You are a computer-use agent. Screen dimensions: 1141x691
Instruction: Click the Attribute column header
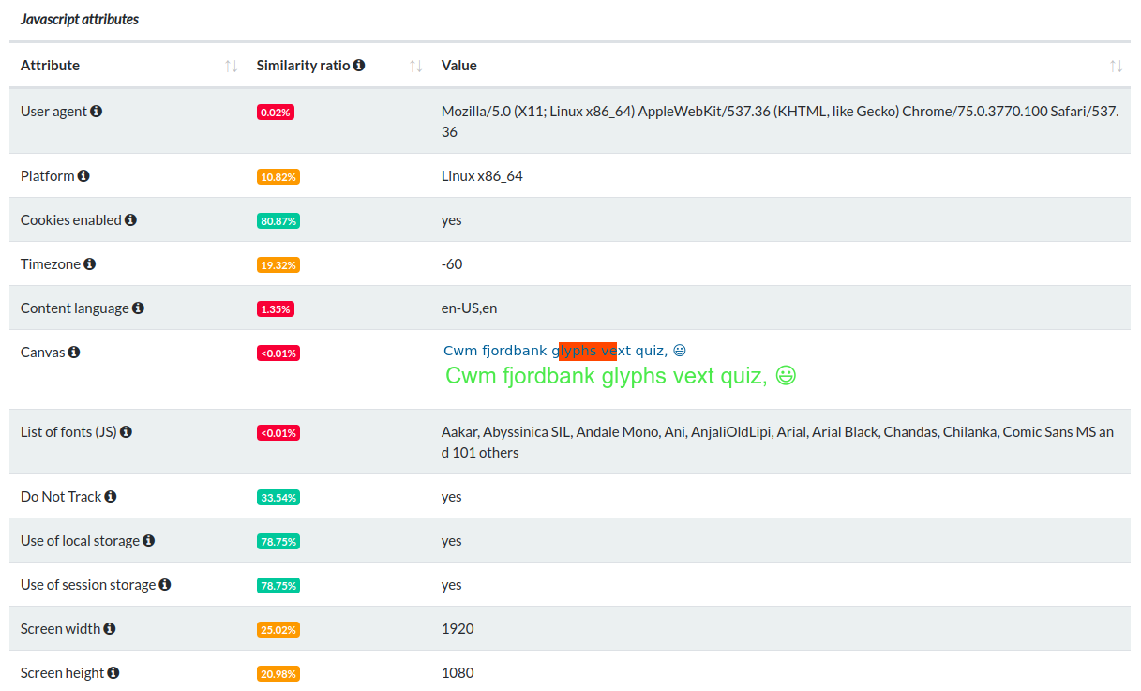pyautogui.click(x=50, y=65)
